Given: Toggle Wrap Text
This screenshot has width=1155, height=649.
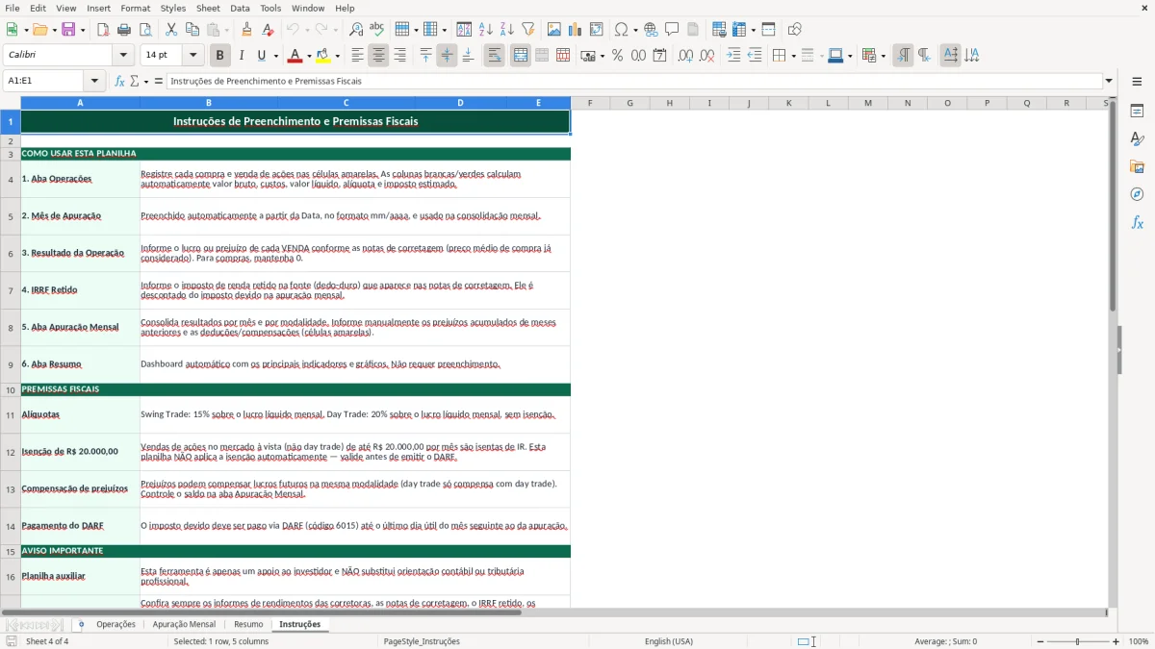Looking at the screenshot, I should (x=494, y=56).
